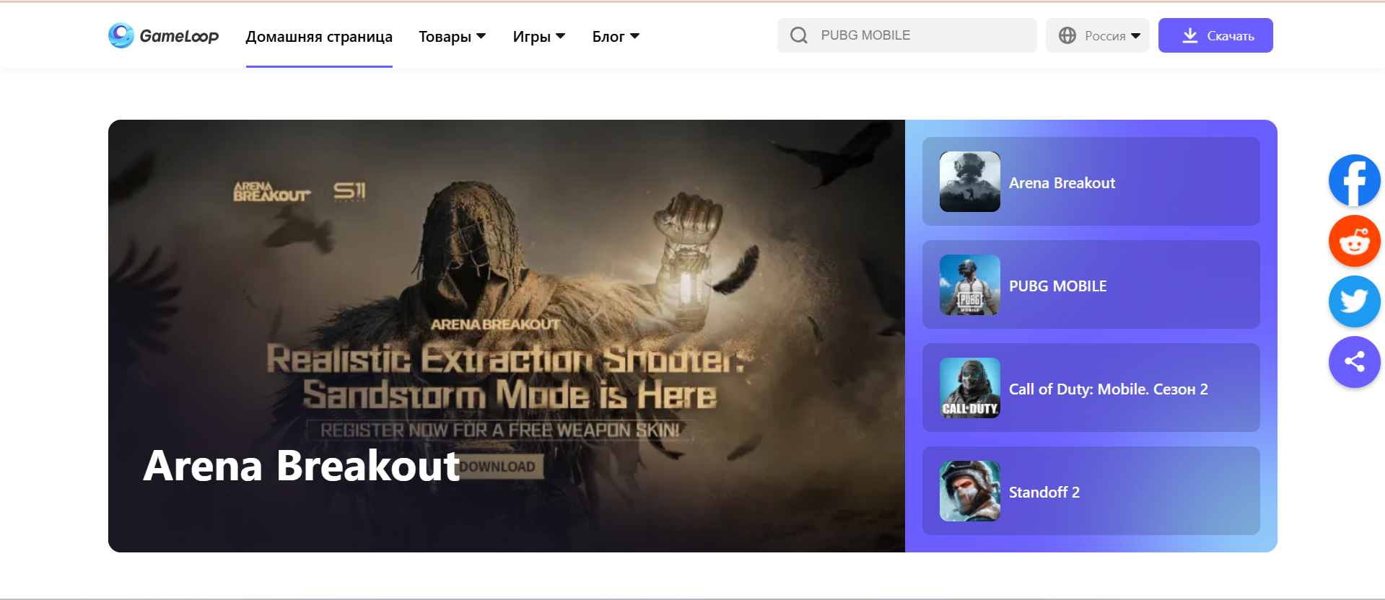Viewport: 1385px width, 600px height.
Task: Click the large Arena Breakout banner title
Action: point(301,466)
